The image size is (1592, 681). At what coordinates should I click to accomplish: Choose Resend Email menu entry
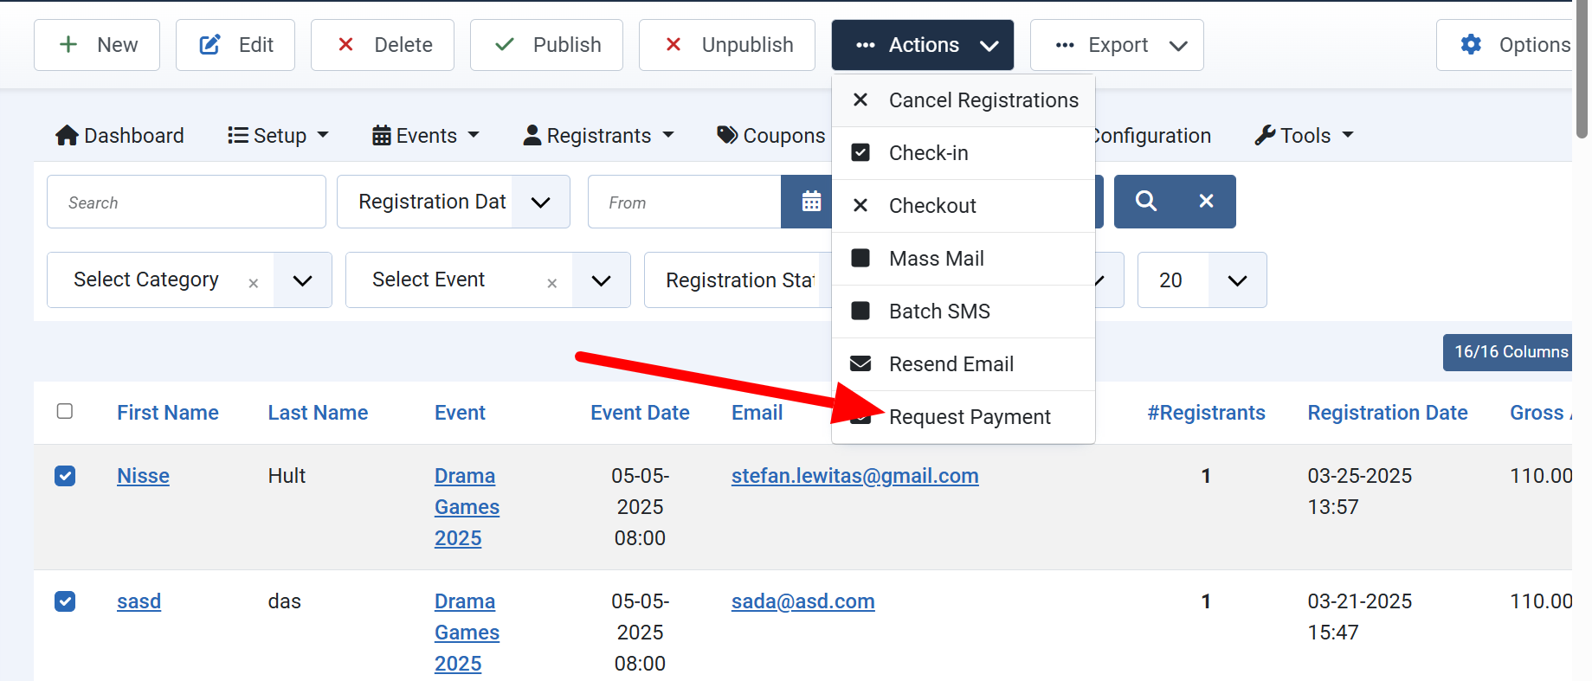(964, 364)
